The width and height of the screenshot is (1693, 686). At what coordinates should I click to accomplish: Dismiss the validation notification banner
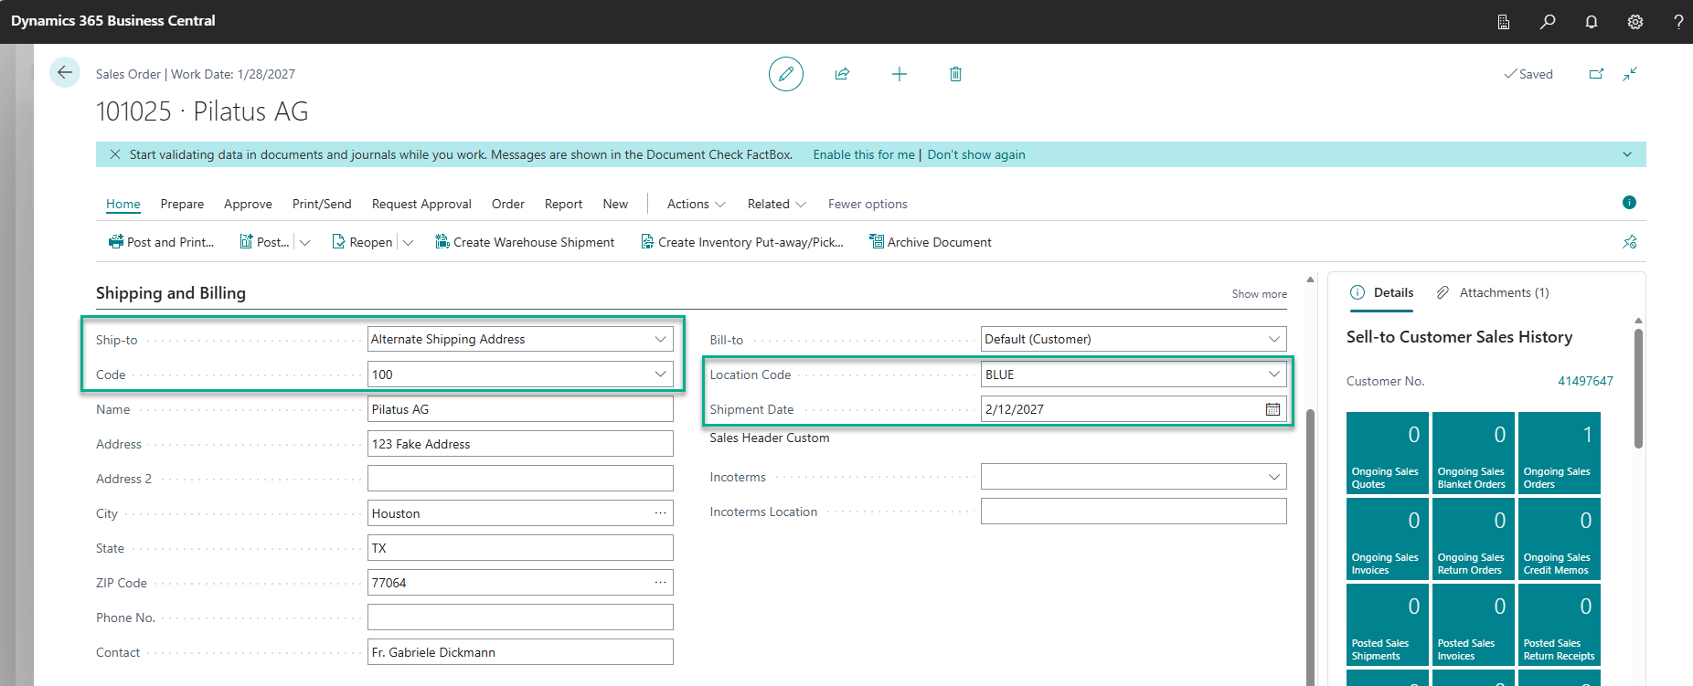click(x=115, y=154)
